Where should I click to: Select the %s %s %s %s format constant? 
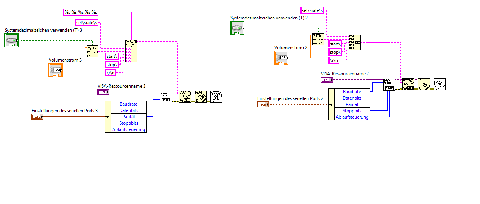click(x=81, y=12)
